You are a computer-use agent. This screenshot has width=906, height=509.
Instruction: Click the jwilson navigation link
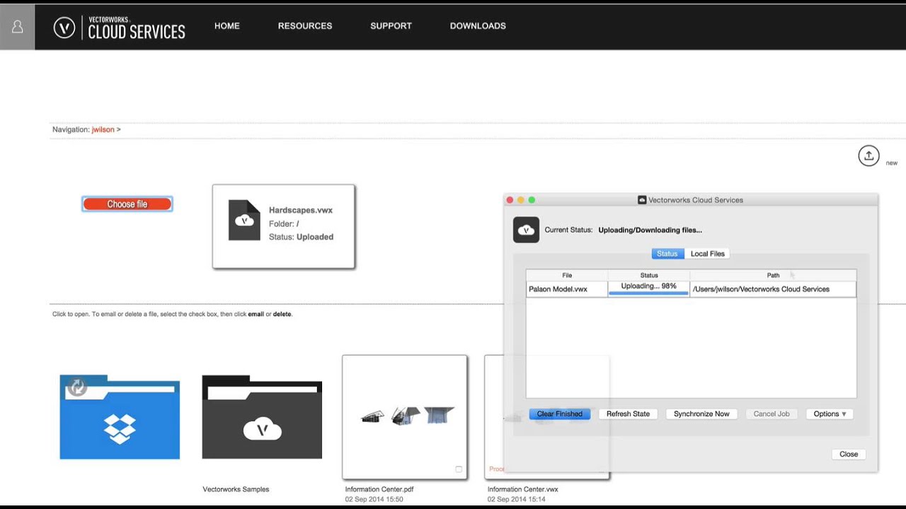coord(103,130)
